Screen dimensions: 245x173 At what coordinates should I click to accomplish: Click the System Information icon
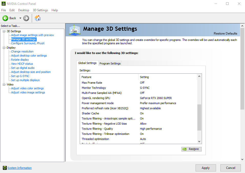[x=5, y=168]
